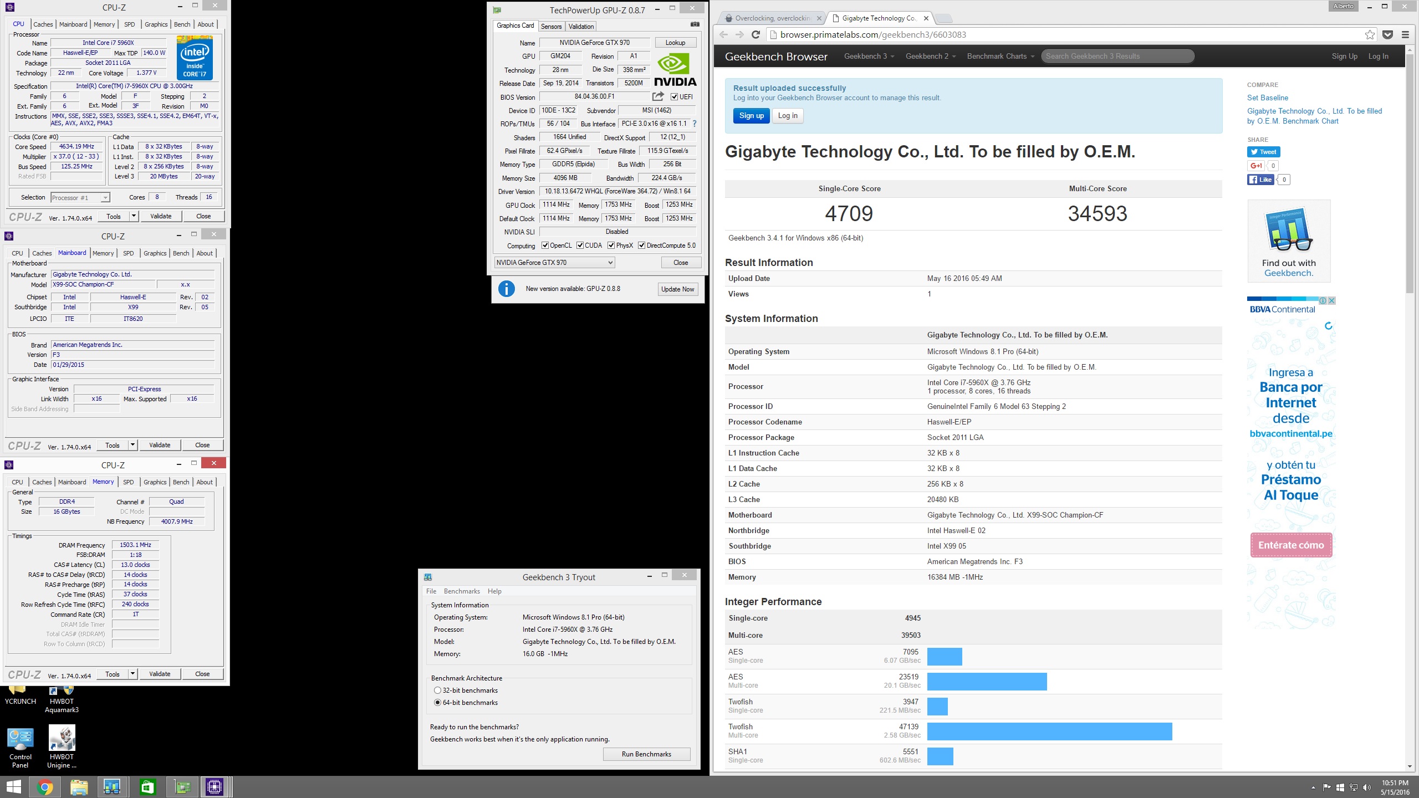Toggle the UEFI checkbox in GPU-Z
1419x798 pixels.
coord(674,96)
